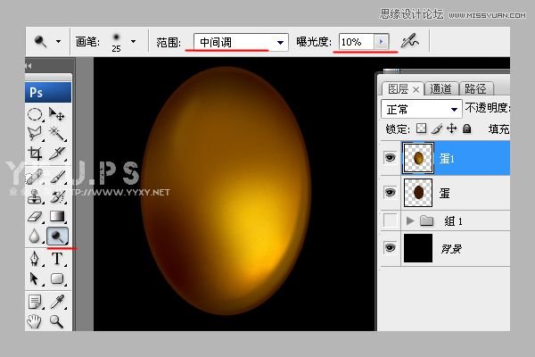Select the Dodge tool in toolbox
Image resolution: width=535 pixels, height=357 pixels.
pyautogui.click(x=57, y=236)
